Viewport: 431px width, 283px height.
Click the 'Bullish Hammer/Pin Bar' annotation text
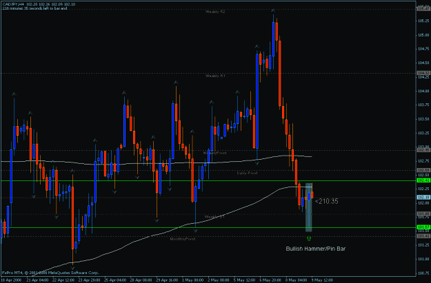pyautogui.click(x=316, y=249)
